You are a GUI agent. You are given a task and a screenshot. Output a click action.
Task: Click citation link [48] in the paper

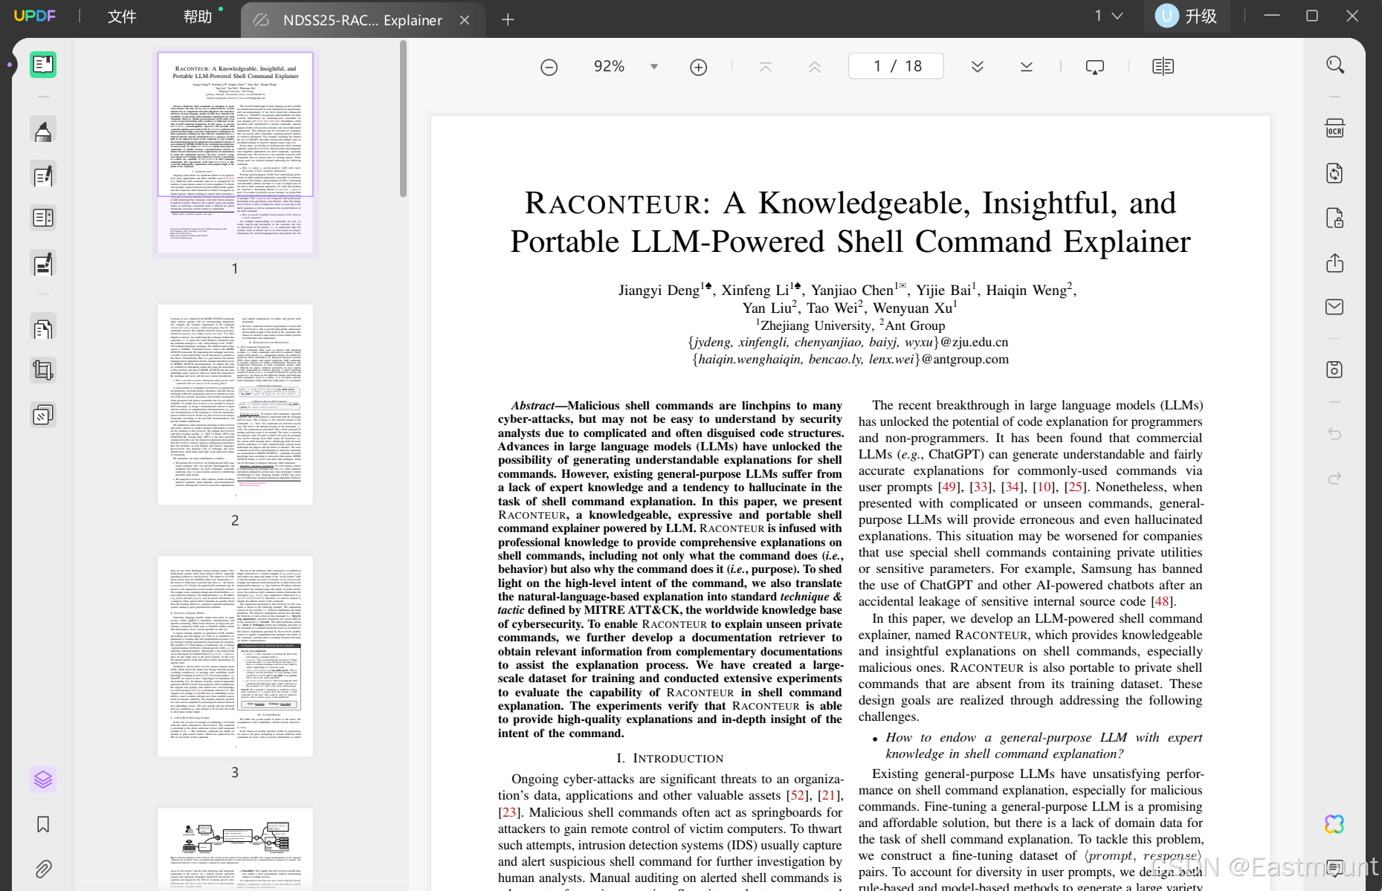[1162, 601]
